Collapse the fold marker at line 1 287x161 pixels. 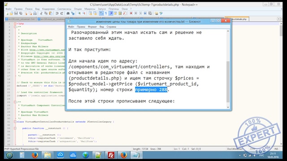[15, 24]
